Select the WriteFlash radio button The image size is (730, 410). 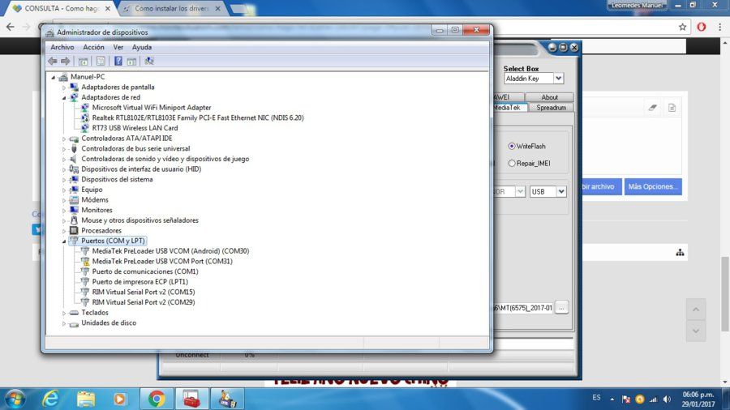[512, 146]
